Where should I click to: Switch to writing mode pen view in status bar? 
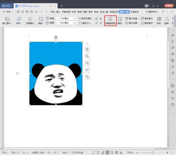pyautogui.click(x=103, y=153)
